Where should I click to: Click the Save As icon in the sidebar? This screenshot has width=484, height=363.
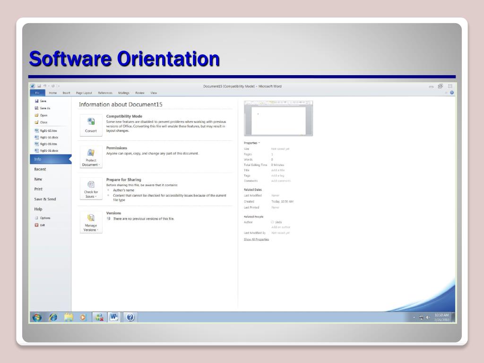pos(37,108)
